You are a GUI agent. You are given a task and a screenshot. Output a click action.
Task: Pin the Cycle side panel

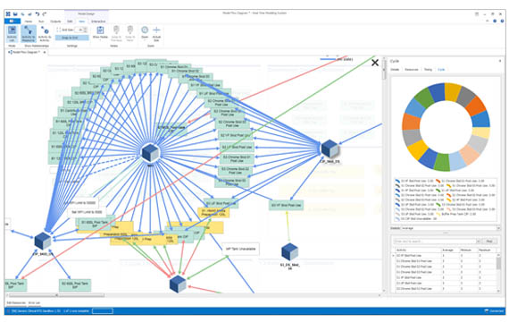pos(500,61)
